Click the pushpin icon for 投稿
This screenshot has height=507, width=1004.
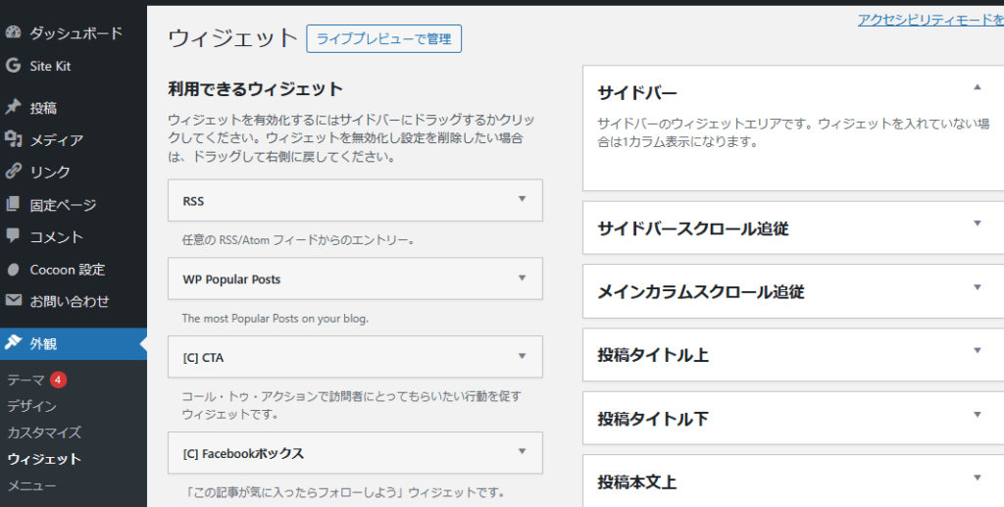pyautogui.click(x=13, y=108)
